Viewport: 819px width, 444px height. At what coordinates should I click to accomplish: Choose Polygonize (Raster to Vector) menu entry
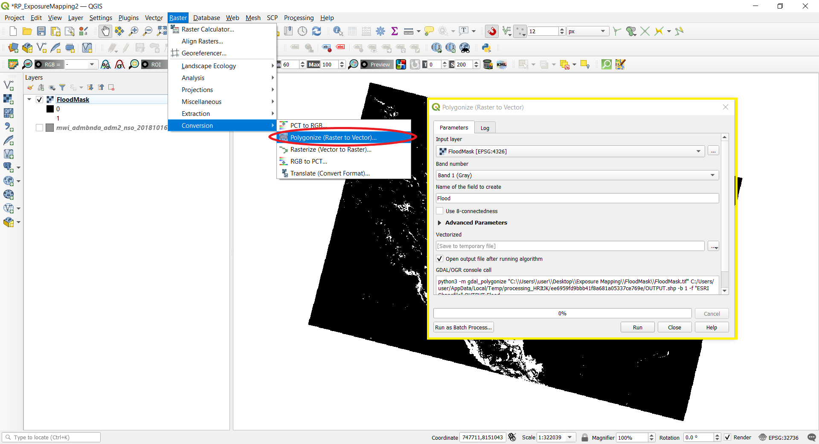click(333, 137)
